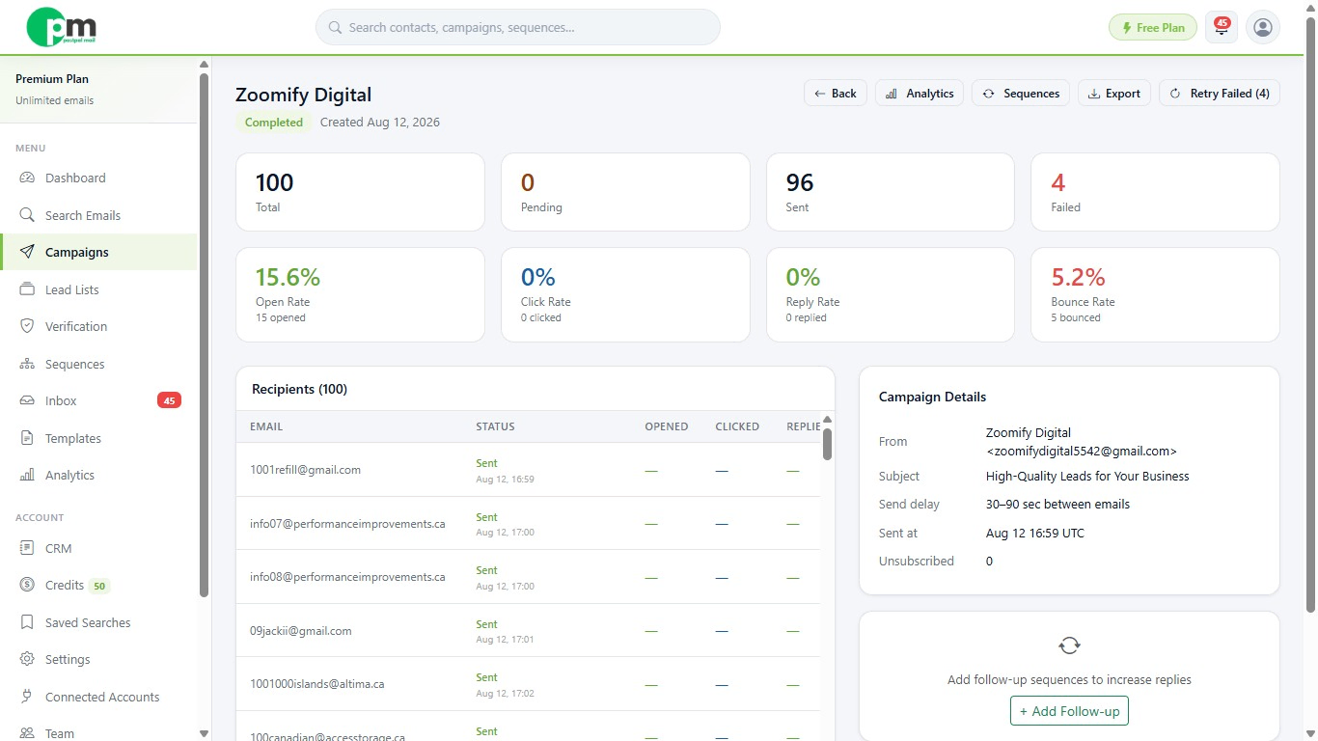Viewport: 1318px width, 741px height.
Task: Click recipient info08@performanceimprovements.ca
Action: point(347,577)
